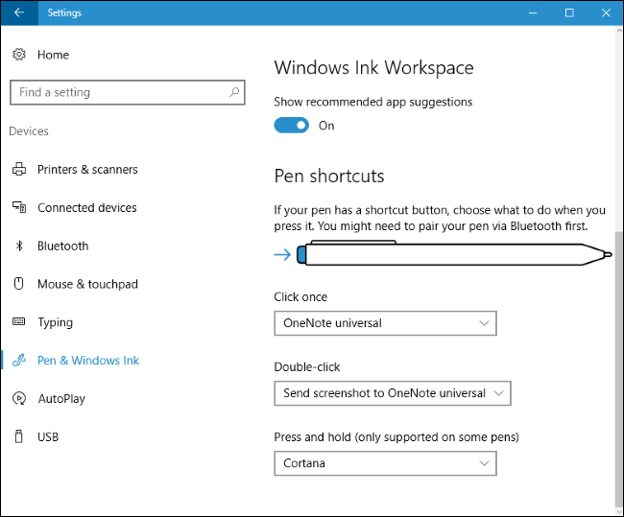Screen dimensions: 624x517
Task: Select Pen & Windows Ink category
Action: (87, 361)
